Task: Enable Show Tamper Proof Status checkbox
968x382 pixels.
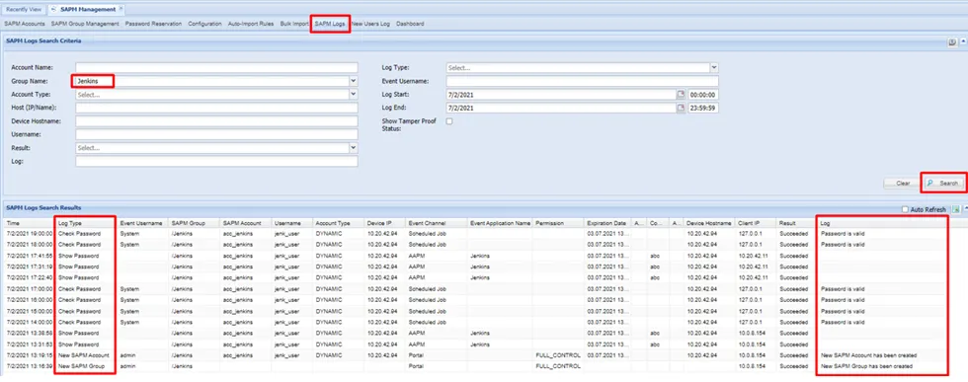Action: point(449,121)
